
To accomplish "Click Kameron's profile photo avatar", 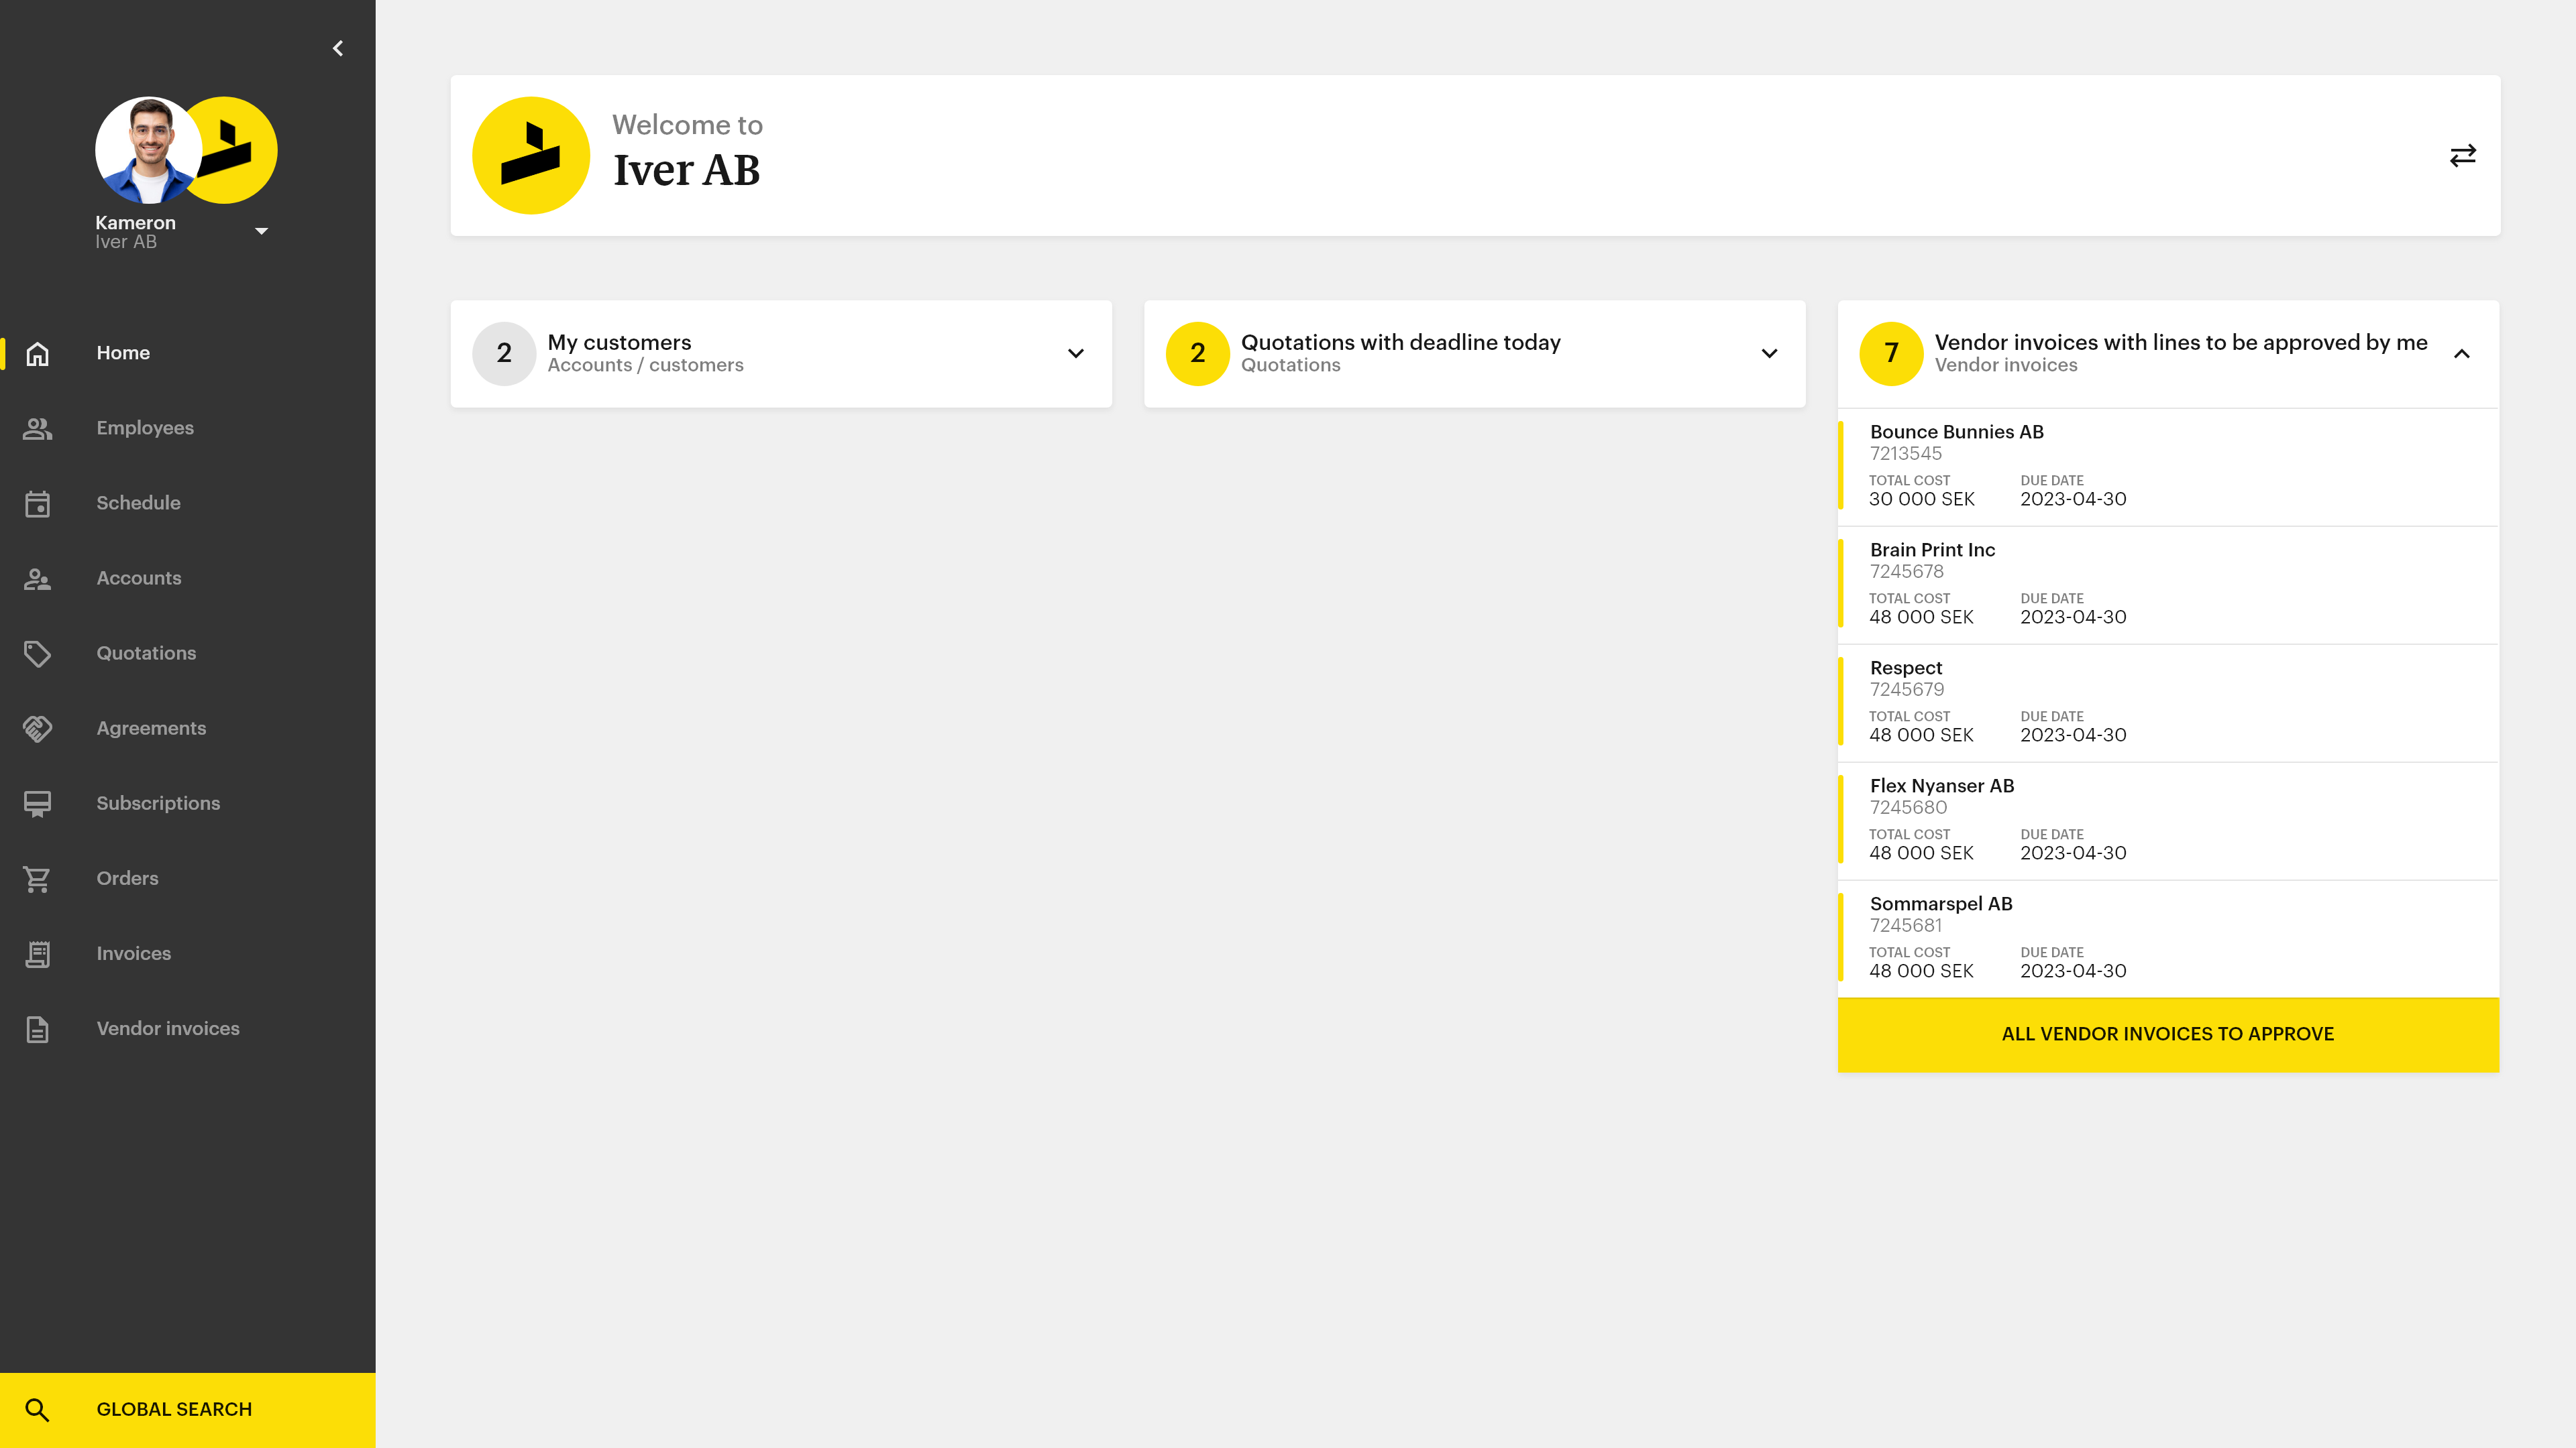I will [147, 150].
